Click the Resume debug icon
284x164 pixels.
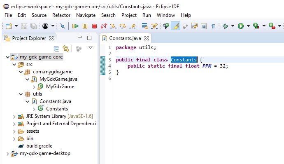pos(75,26)
